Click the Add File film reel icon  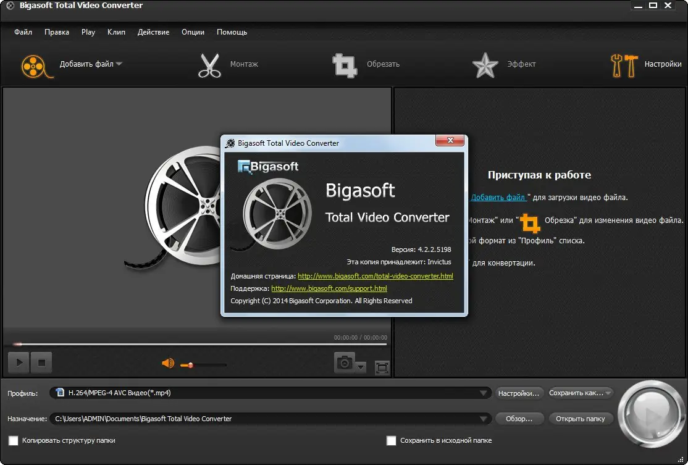click(x=36, y=66)
